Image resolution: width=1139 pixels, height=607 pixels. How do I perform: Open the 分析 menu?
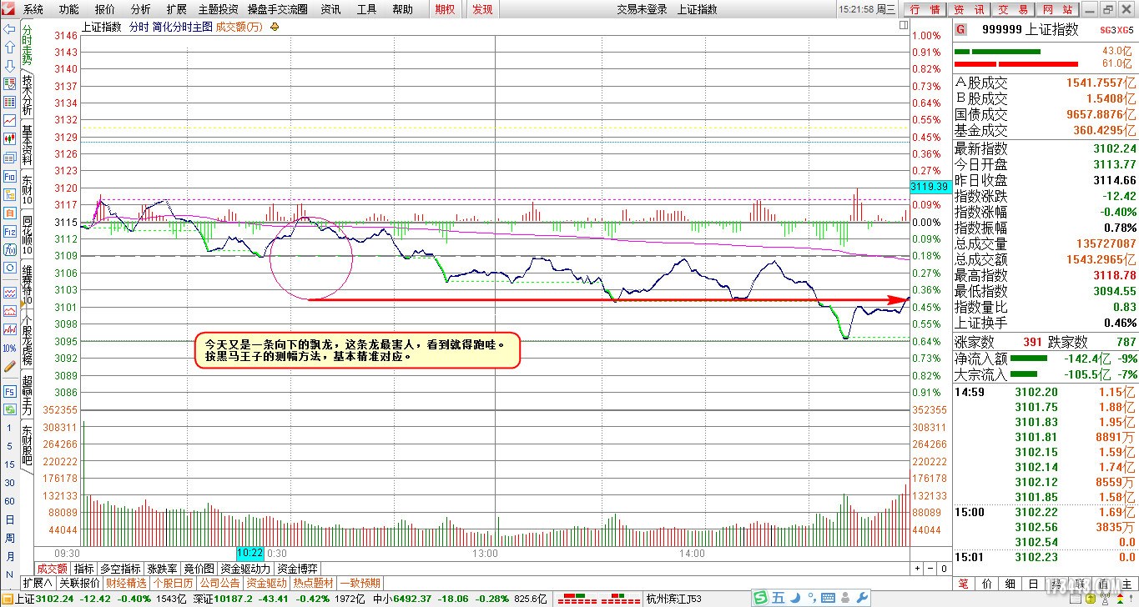[141, 9]
